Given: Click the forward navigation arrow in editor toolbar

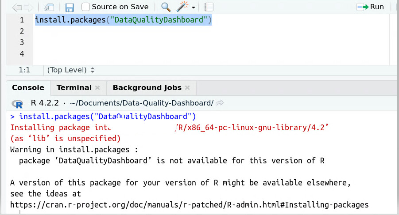Looking at the screenshot, I should click(27, 7).
